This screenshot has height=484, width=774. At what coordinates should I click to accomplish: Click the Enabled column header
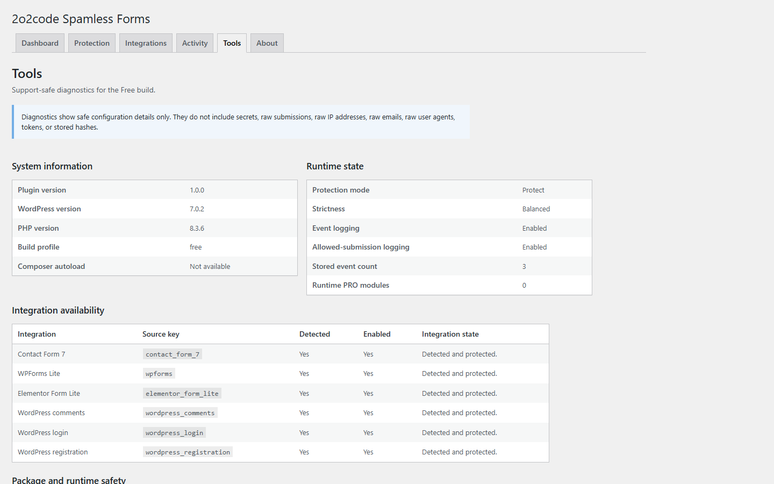377,334
